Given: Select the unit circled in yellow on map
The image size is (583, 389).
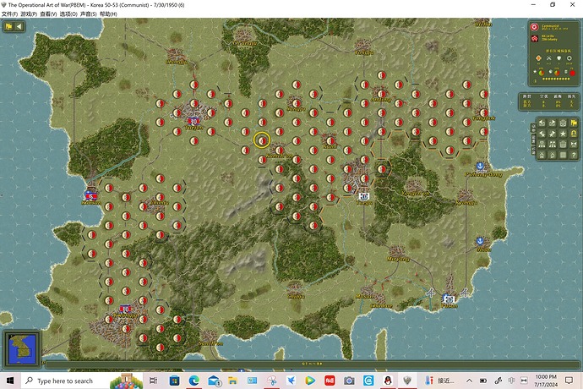Looking at the screenshot, I should tap(262, 140).
